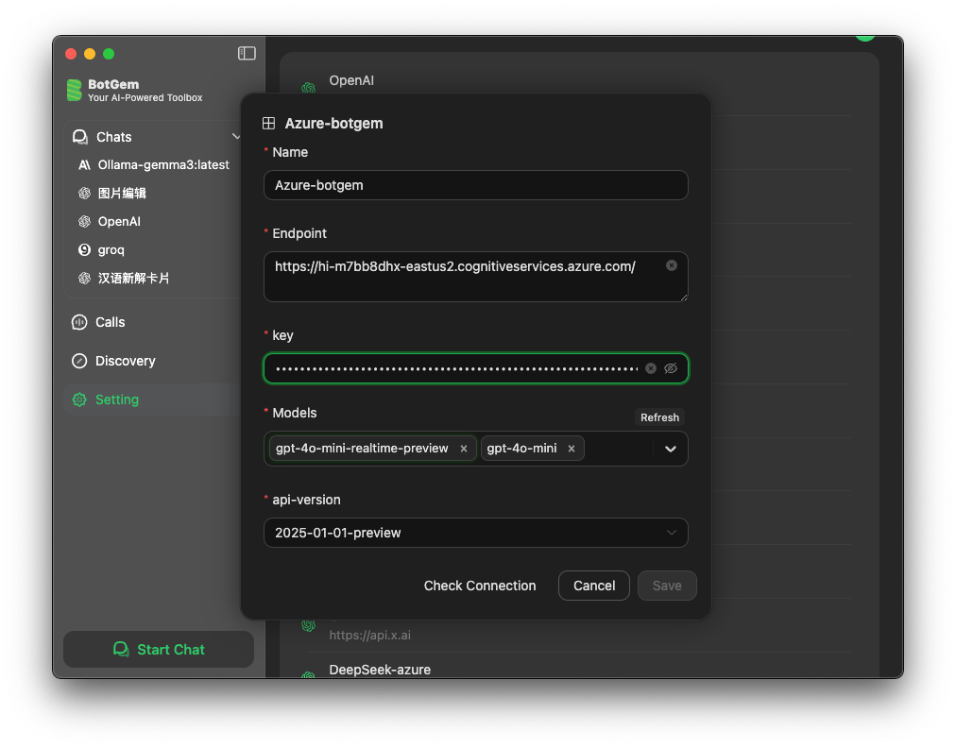Click the Save button
956x748 pixels.
click(667, 586)
